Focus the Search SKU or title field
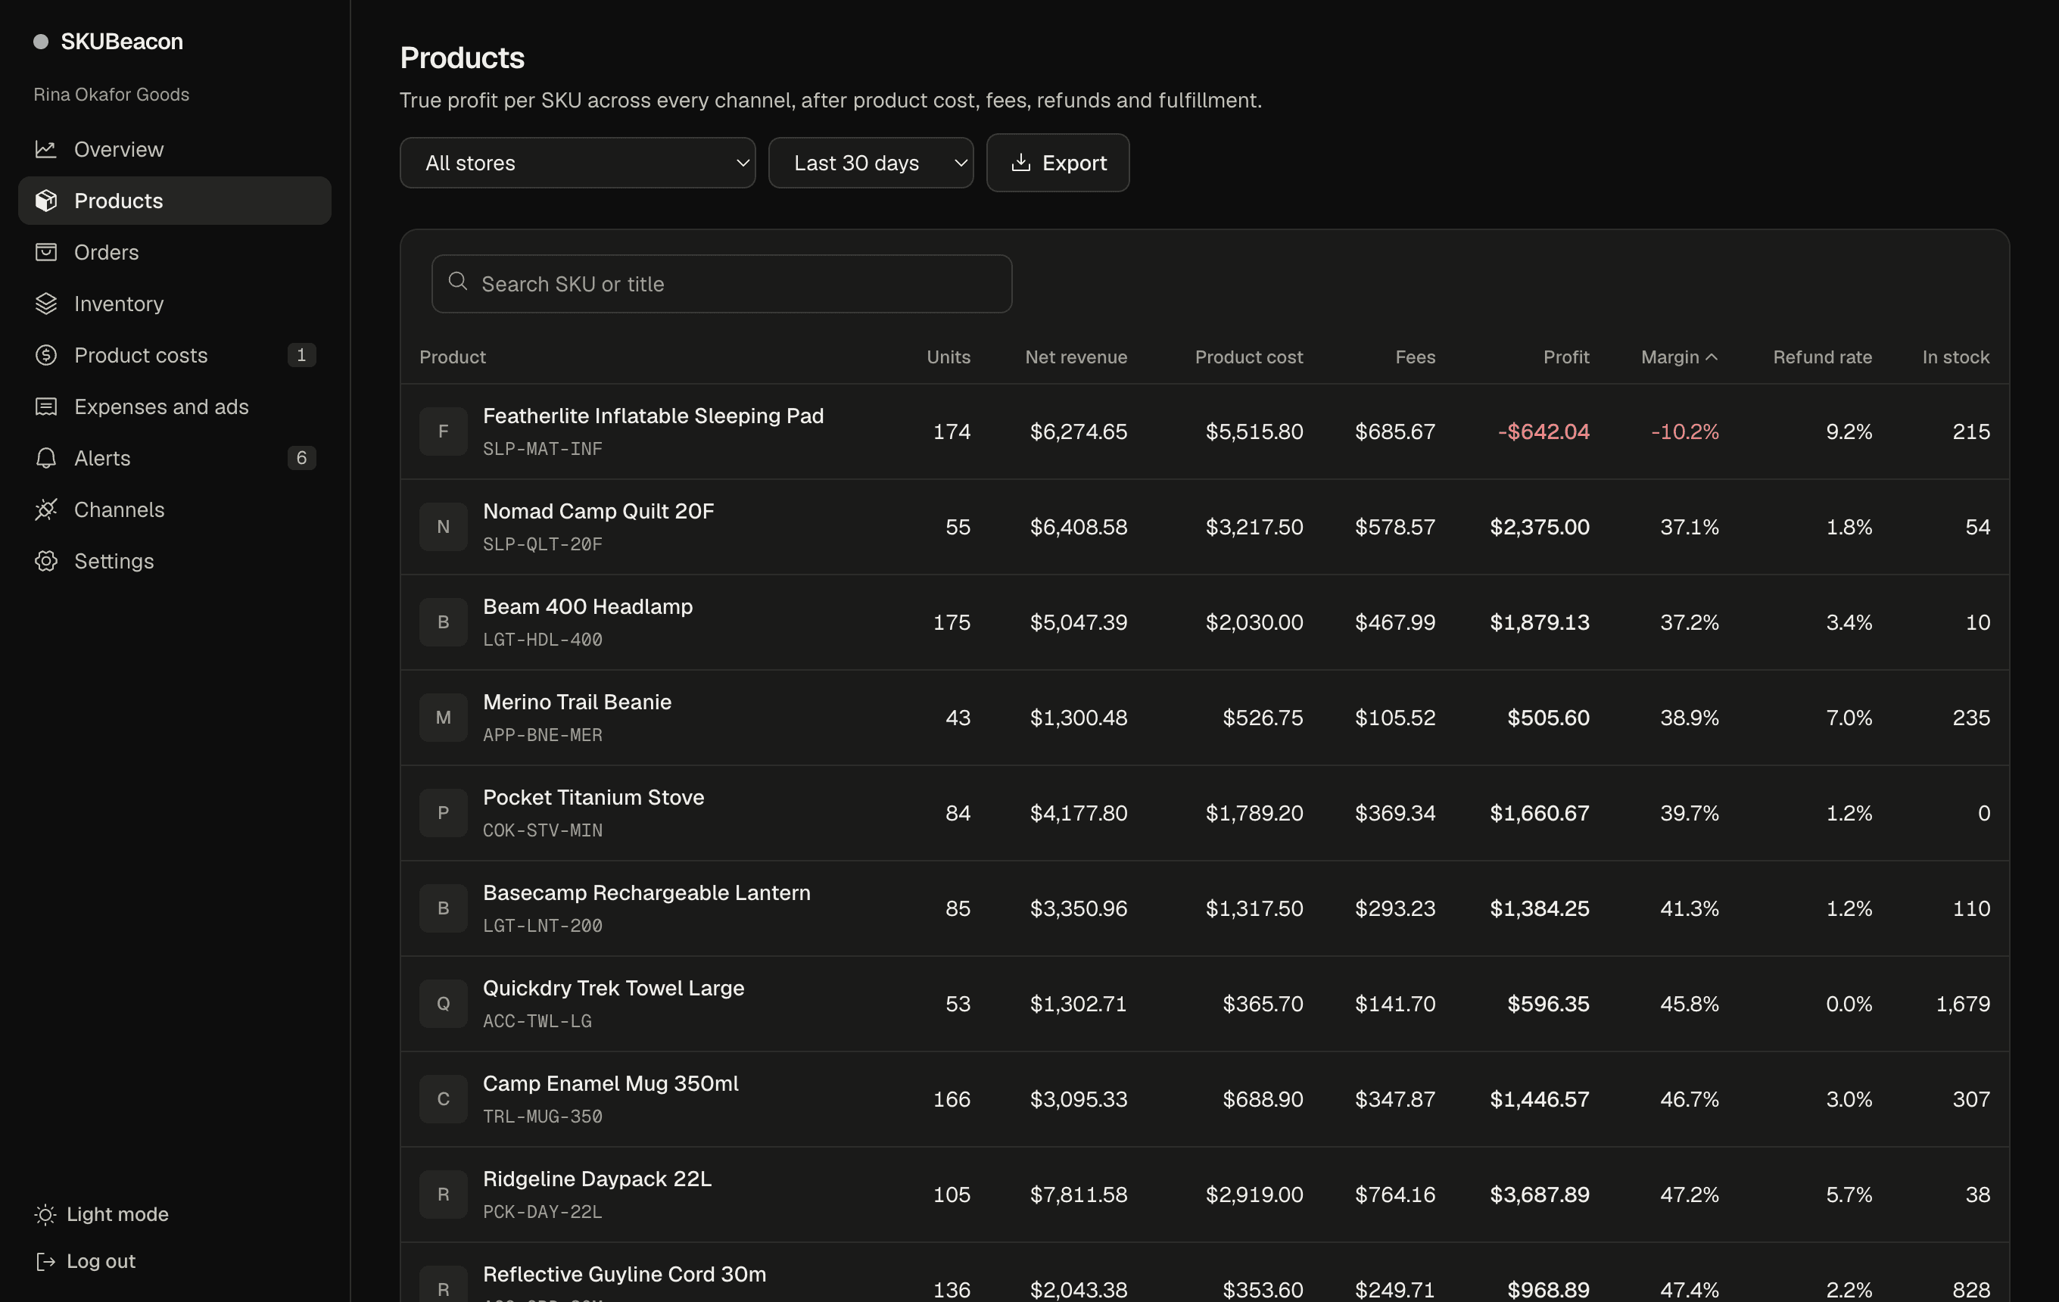 tap(721, 284)
